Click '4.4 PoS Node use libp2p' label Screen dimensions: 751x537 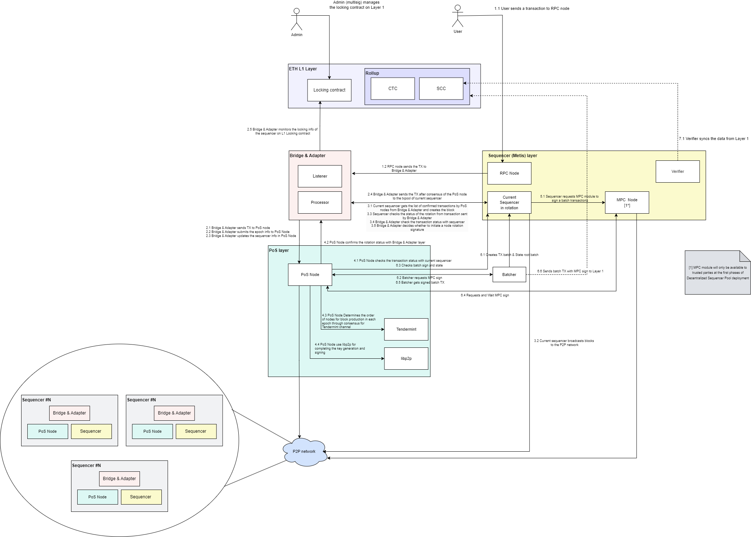[340, 349]
